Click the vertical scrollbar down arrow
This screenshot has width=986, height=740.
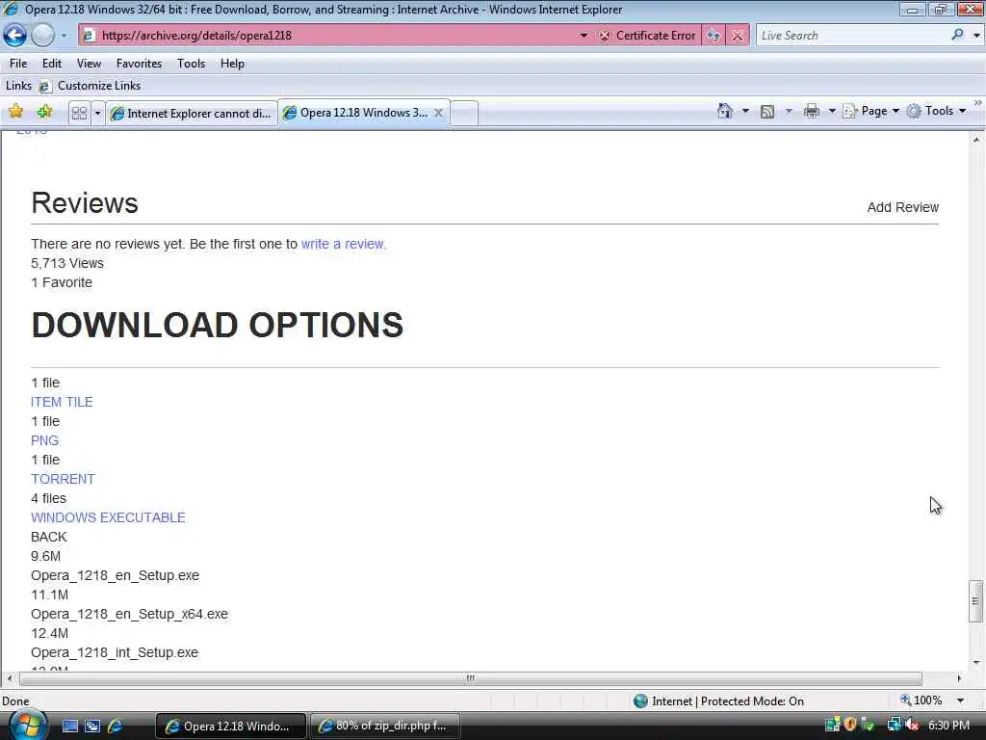[x=976, y=662]
